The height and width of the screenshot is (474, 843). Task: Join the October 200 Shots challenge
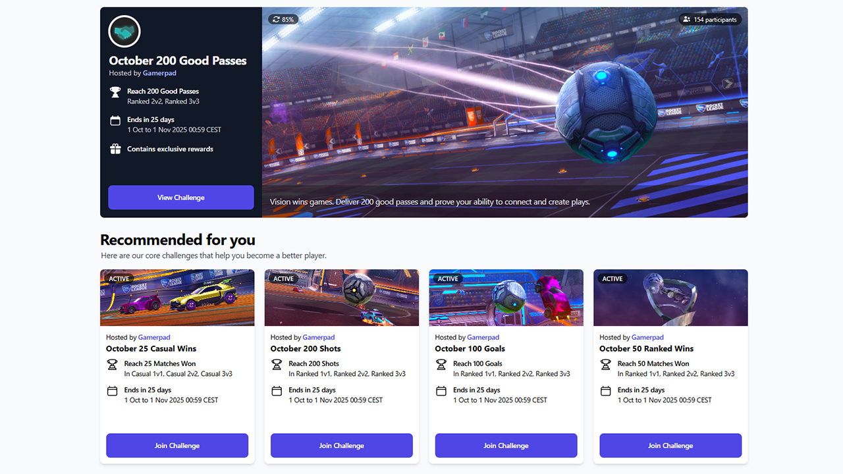(x=342, y=446)
